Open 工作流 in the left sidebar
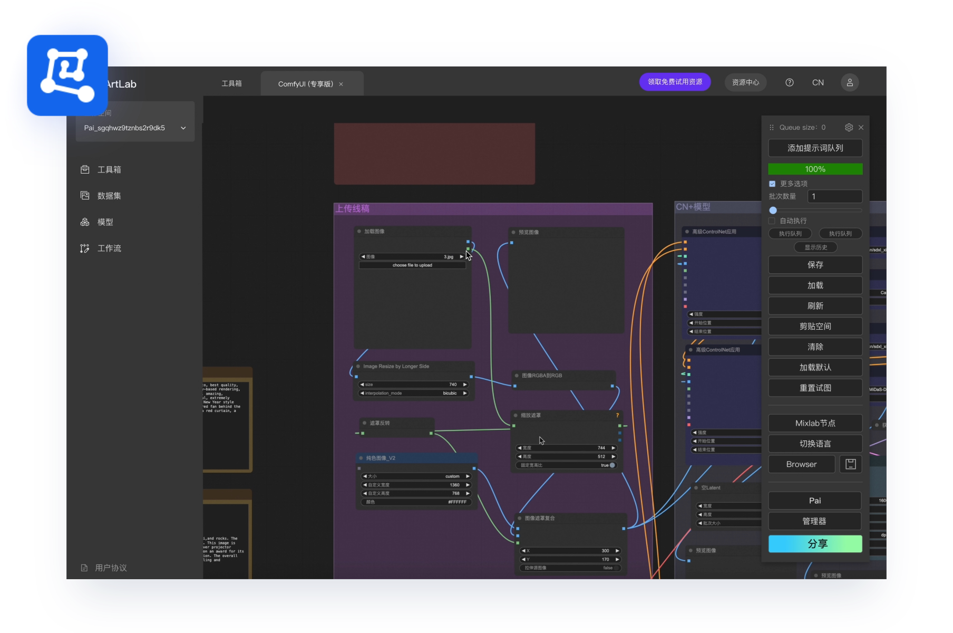 point(109,248)
